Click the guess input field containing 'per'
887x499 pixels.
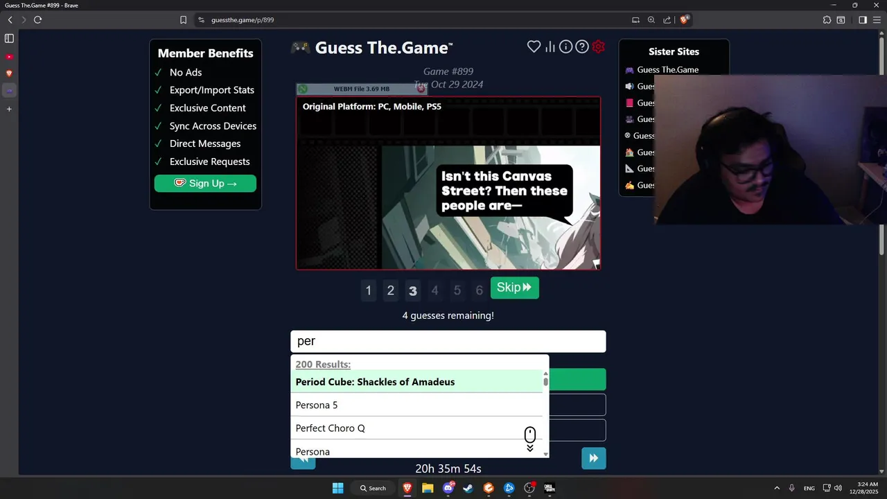[448, 341]
